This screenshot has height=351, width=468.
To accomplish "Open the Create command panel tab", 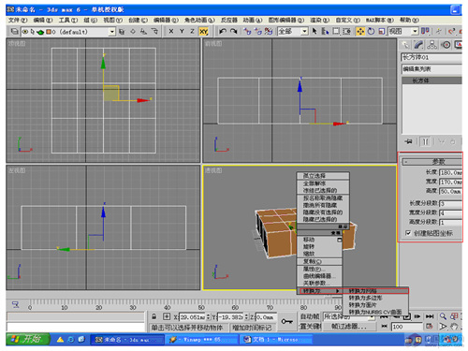I will [405, 45].
